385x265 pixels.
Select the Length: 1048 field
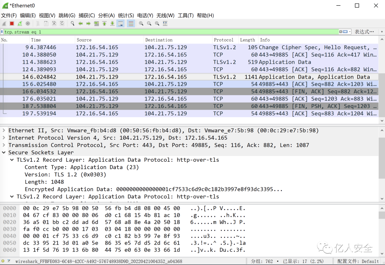point(44,182)
